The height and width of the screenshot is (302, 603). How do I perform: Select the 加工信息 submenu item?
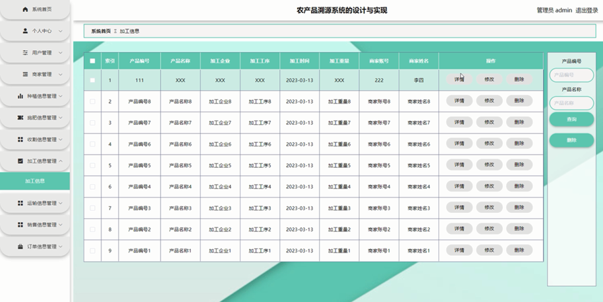point(34,181)
